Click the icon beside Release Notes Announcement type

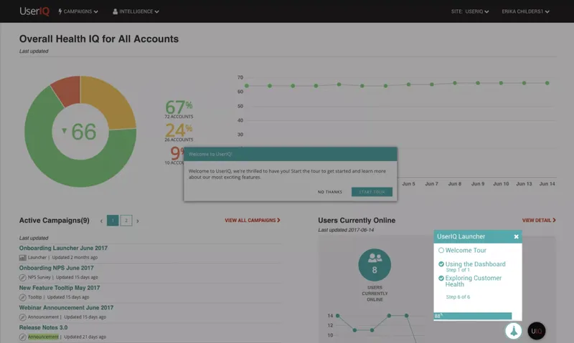click(x=23, y=337)
